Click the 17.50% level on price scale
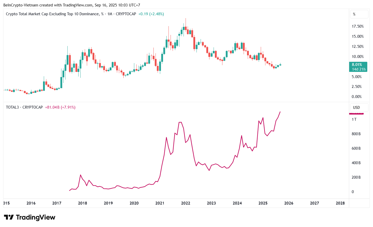373x227 pixels. click(x=357, y=26)
